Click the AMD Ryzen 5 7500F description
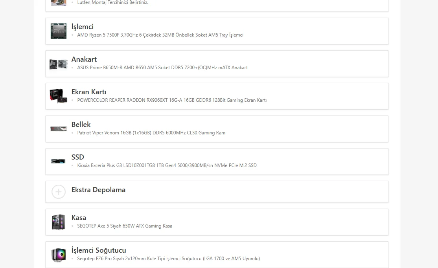Image resolution: width=438 pixels, height=268 pixels. (x=160, y=35)
